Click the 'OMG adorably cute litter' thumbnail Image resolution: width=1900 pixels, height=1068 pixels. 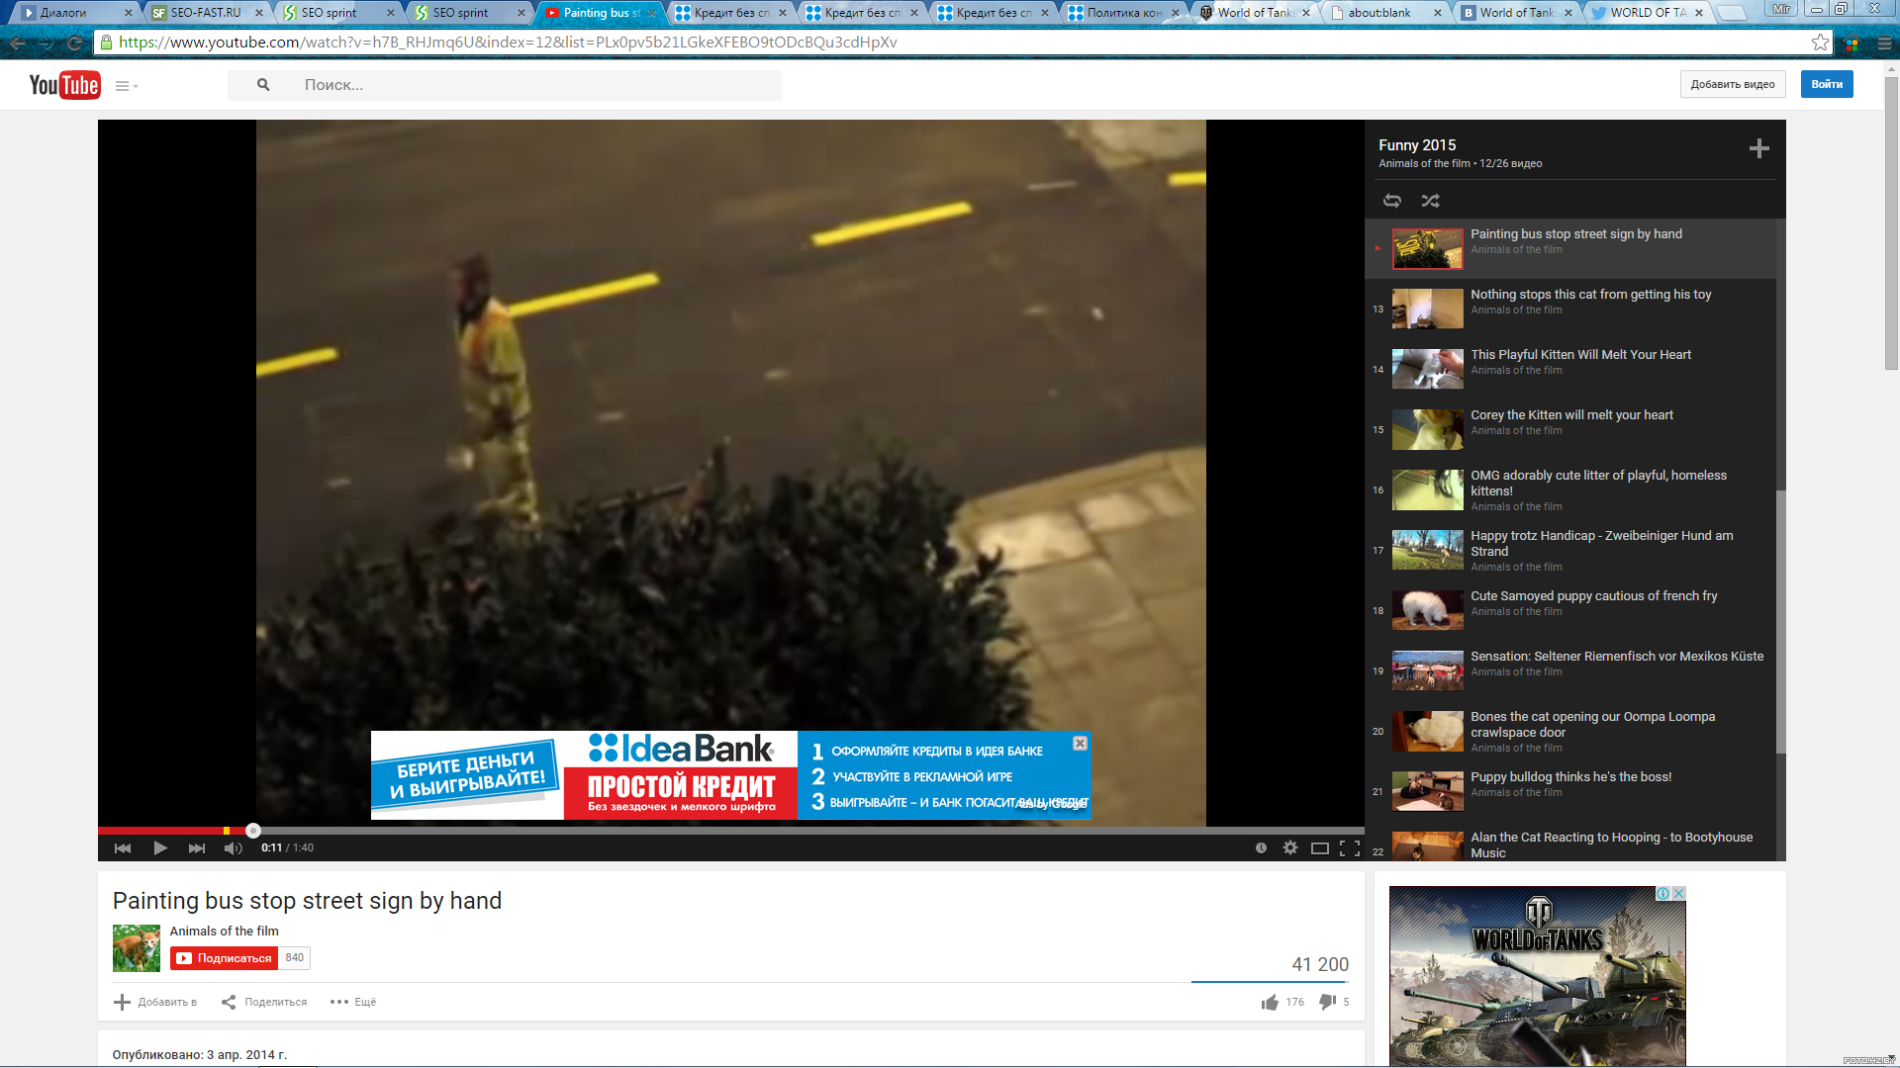pyautogui.click(x=1428, y=489)
